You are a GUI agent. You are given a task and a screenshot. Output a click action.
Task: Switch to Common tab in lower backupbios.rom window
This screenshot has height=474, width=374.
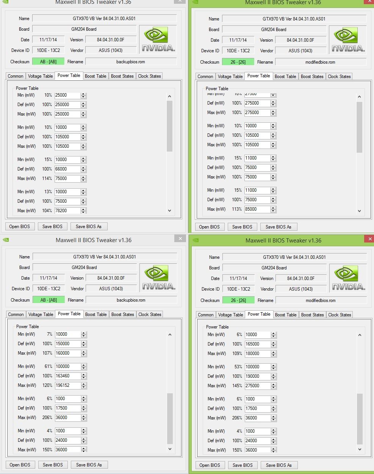(x=16, y=314)
